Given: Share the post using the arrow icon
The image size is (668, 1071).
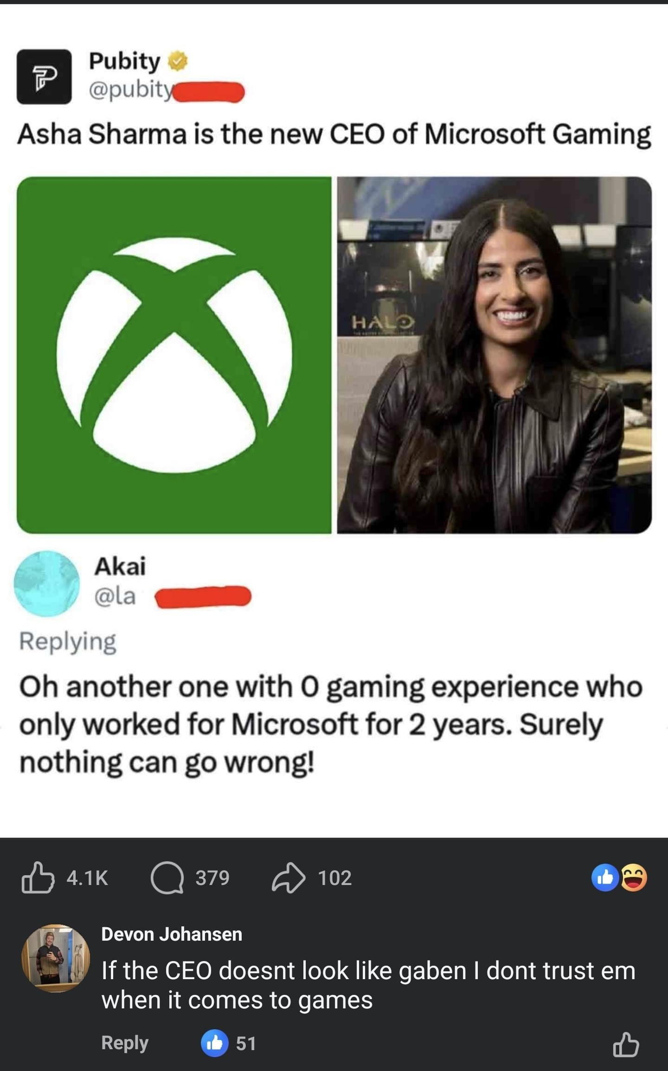Looking at the screenshot, I should pyautogui.click(x=288, y=877).
